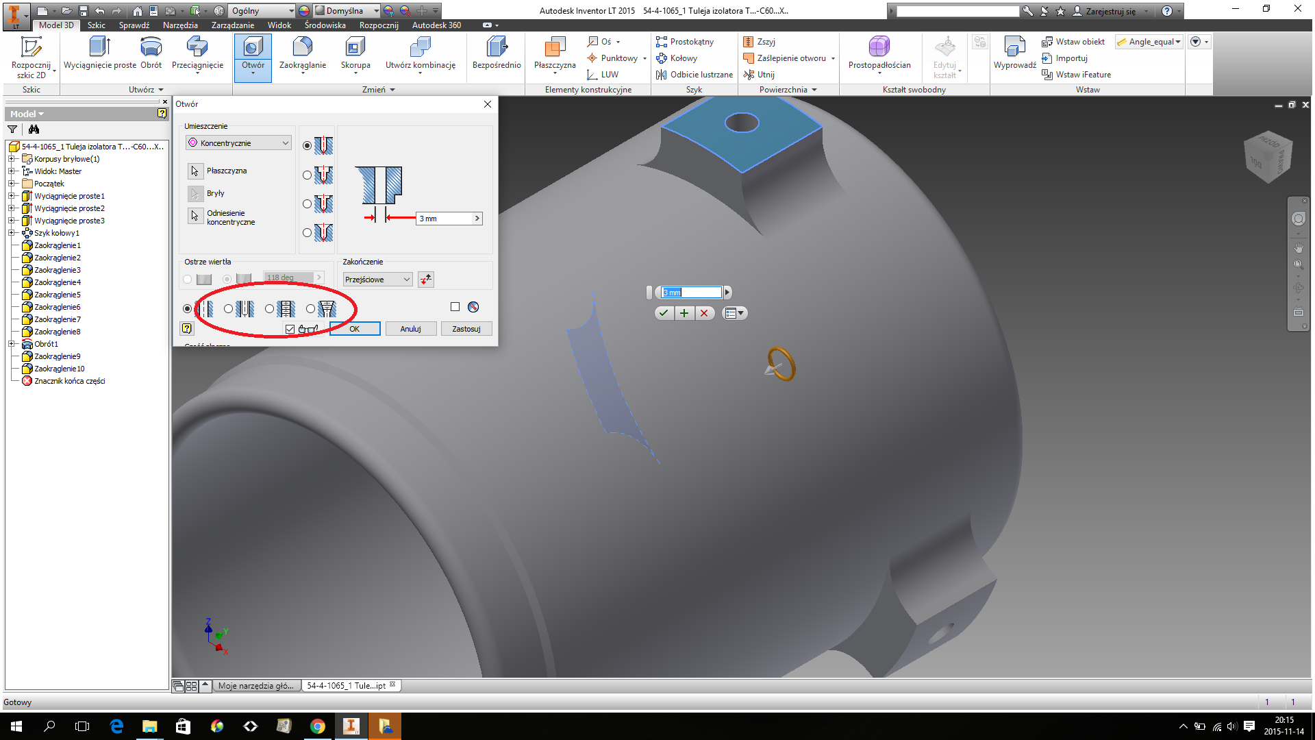This screenshot has width=1315, height=740.
Task: Select the counterbore hole type radio button
Action: coord(308,175)
